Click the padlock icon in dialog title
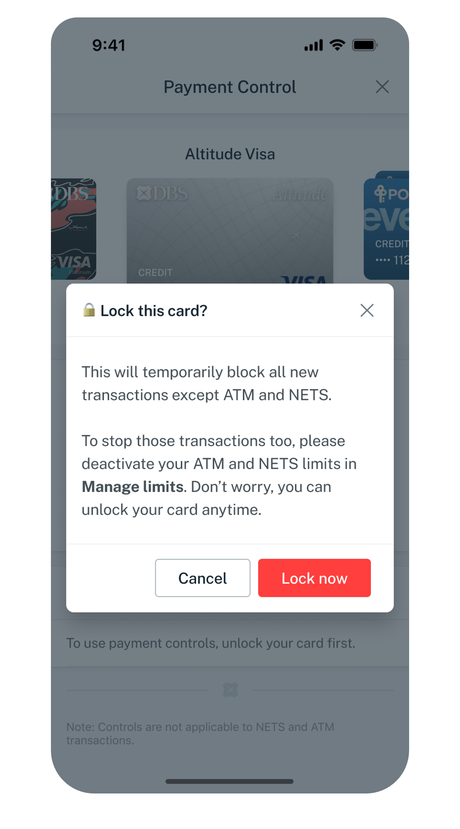460x829 pixels. click(89, 310)
